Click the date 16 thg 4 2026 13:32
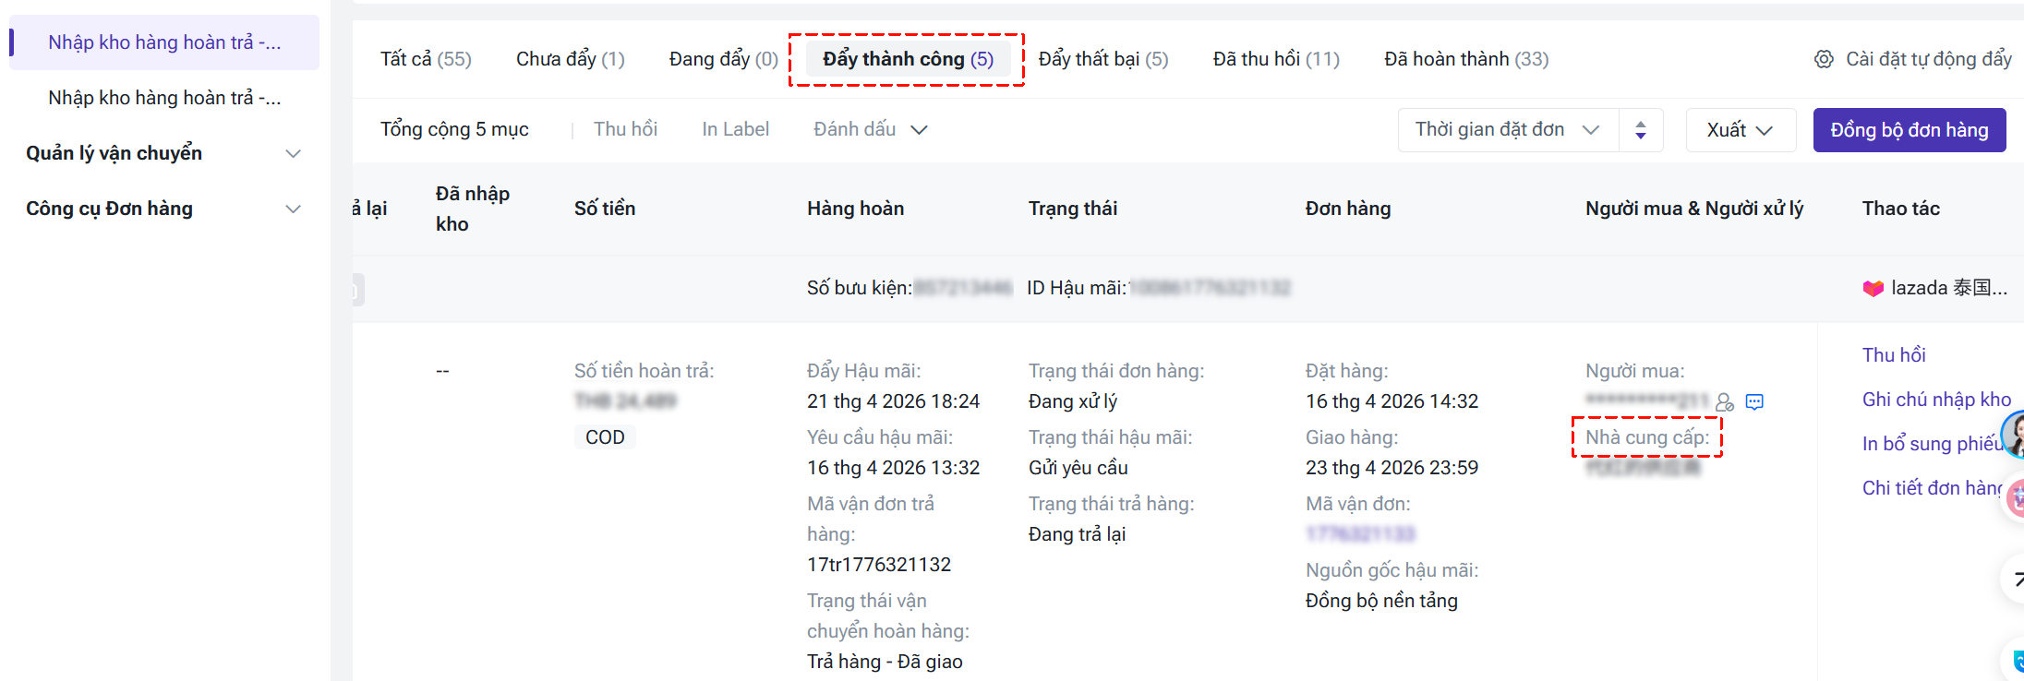Image resolution: width=2024 pixels, height=681 pixels. point(894,468)
